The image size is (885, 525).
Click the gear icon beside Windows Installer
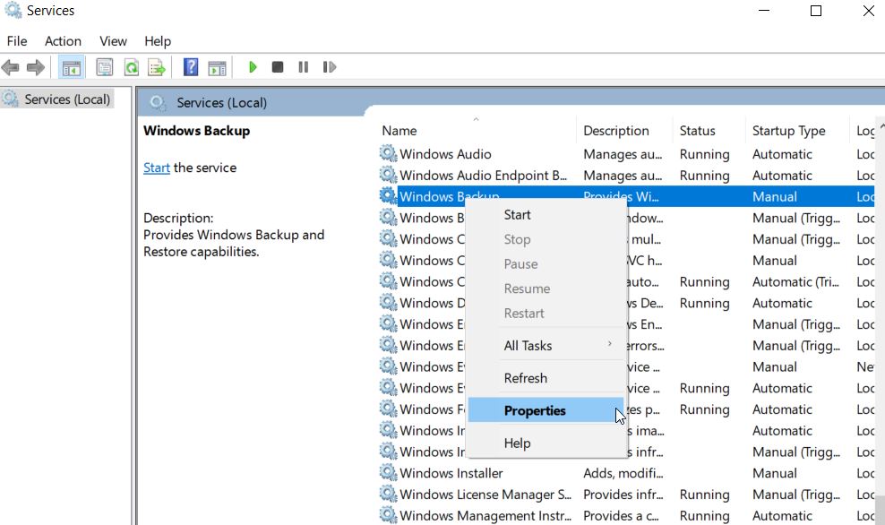tap(389, 472)
